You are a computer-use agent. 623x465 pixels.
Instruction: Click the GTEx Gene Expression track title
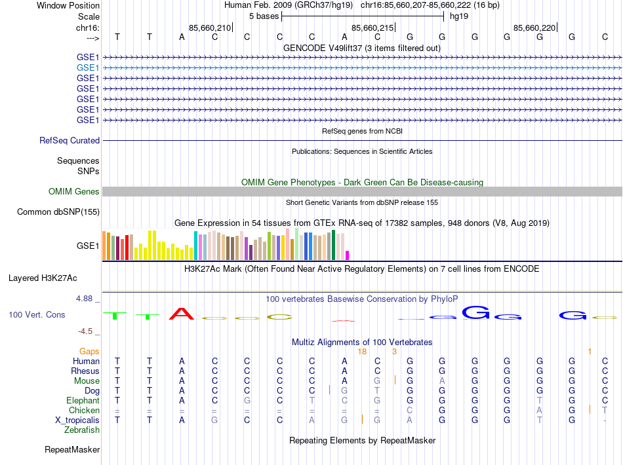362,223
